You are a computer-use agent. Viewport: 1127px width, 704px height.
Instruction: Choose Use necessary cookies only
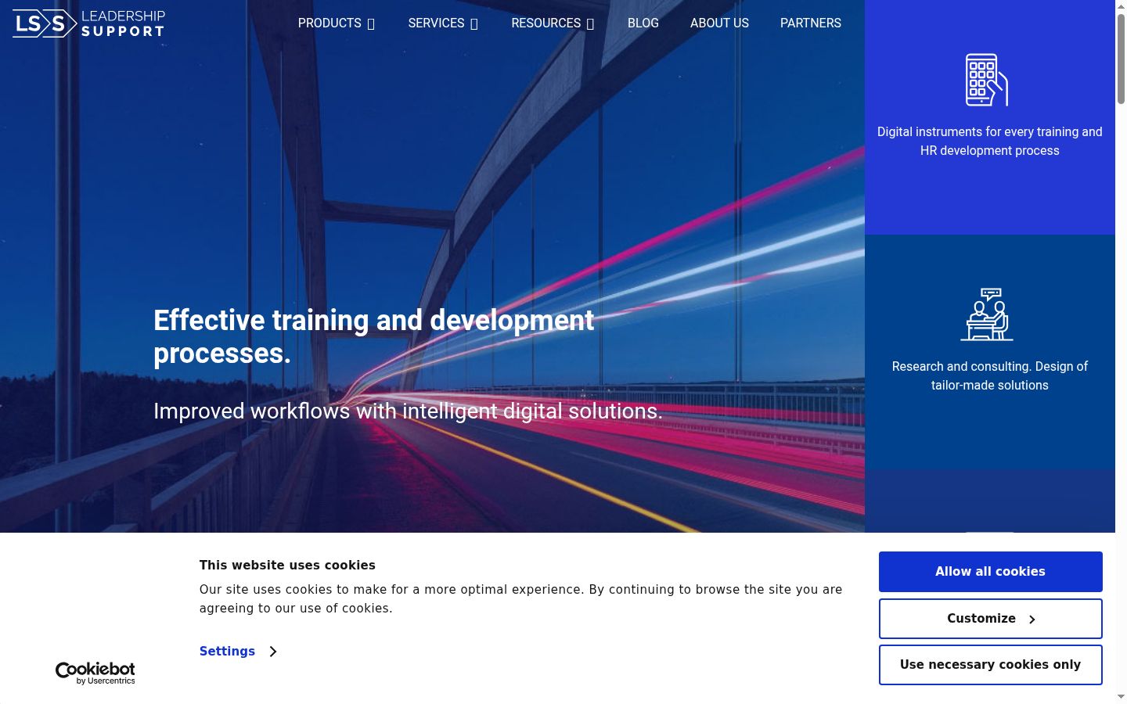[990, 665]
